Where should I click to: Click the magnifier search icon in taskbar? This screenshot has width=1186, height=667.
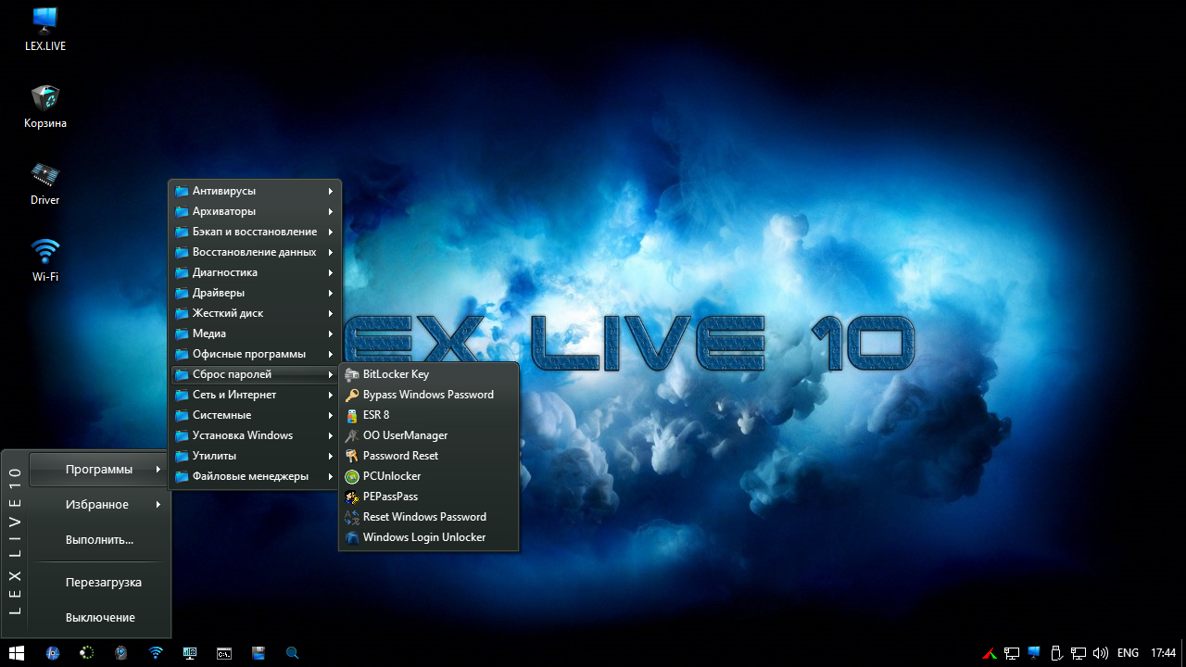point(292,653)
